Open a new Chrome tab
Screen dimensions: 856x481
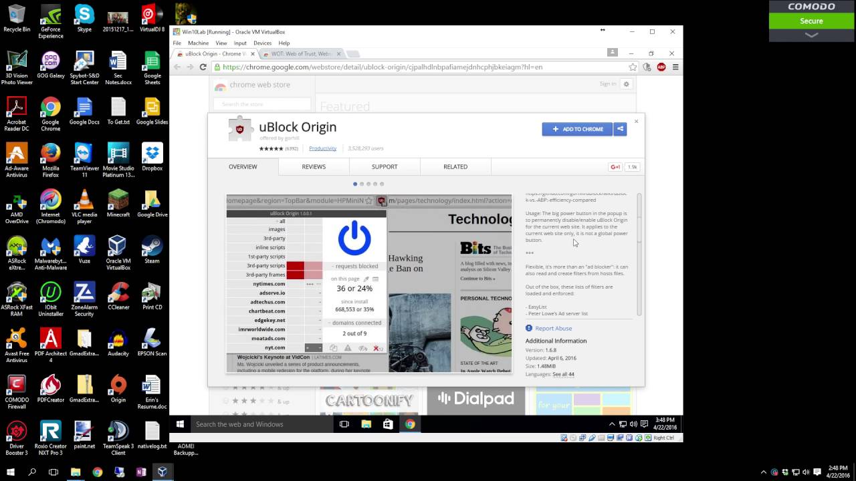click(x=352, y=53)
